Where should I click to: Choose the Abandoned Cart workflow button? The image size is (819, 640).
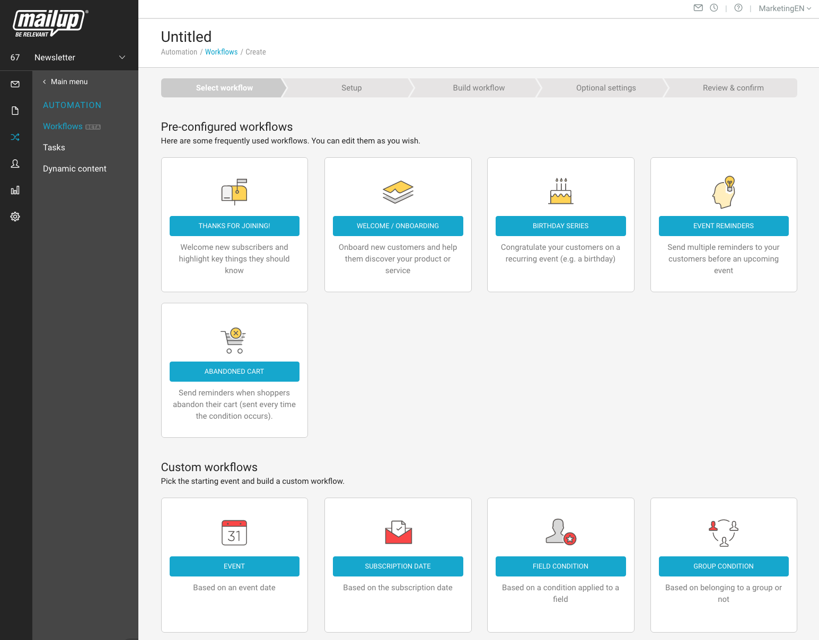[x=234, y=372]
